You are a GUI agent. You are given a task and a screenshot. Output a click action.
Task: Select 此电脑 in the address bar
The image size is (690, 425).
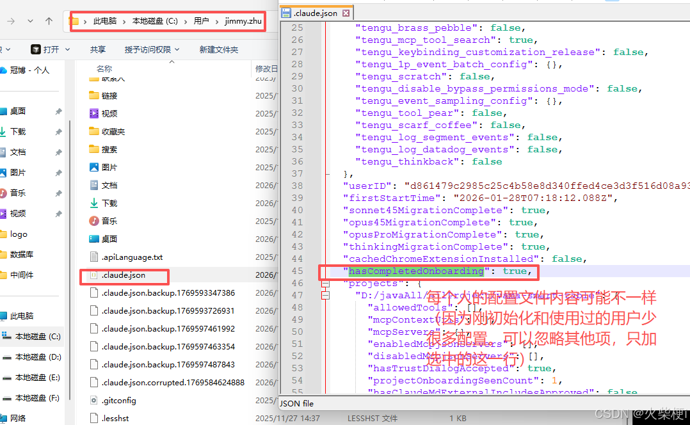coord(105,21)
